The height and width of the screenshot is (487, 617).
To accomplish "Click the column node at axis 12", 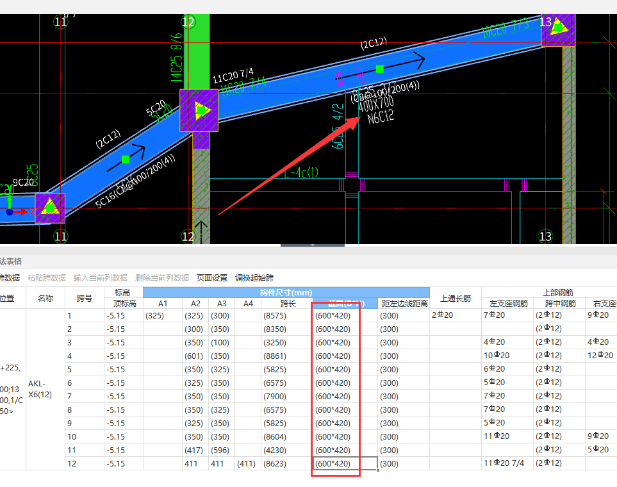I will pos(199,111).
